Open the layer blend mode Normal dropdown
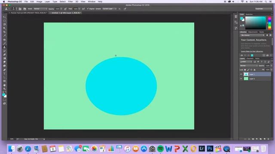This screenshot has height=154, width=275. pos(249,65)
